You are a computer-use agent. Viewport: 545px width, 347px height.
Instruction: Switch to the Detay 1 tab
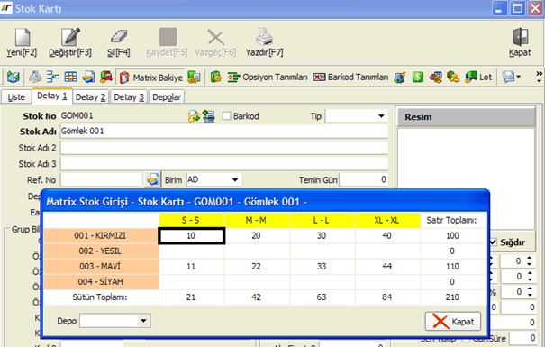(x=52, y=96)
